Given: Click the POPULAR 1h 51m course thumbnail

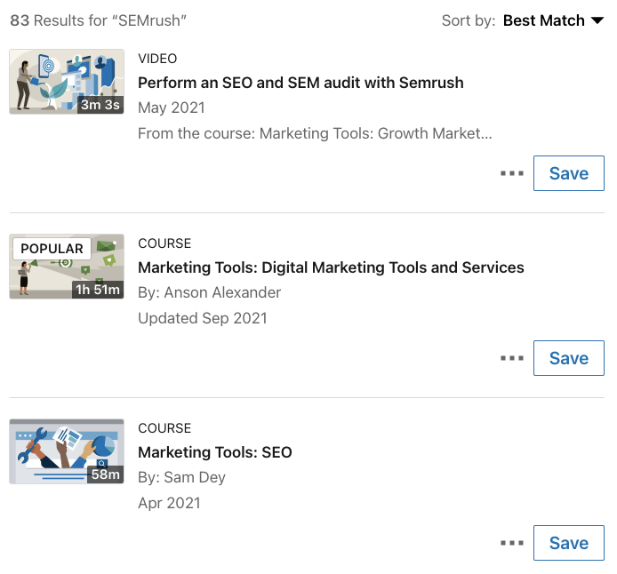Looking at the screenshot, I should (67, 267).
